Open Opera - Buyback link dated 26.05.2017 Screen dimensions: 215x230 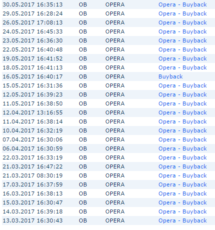click(182, 22)
